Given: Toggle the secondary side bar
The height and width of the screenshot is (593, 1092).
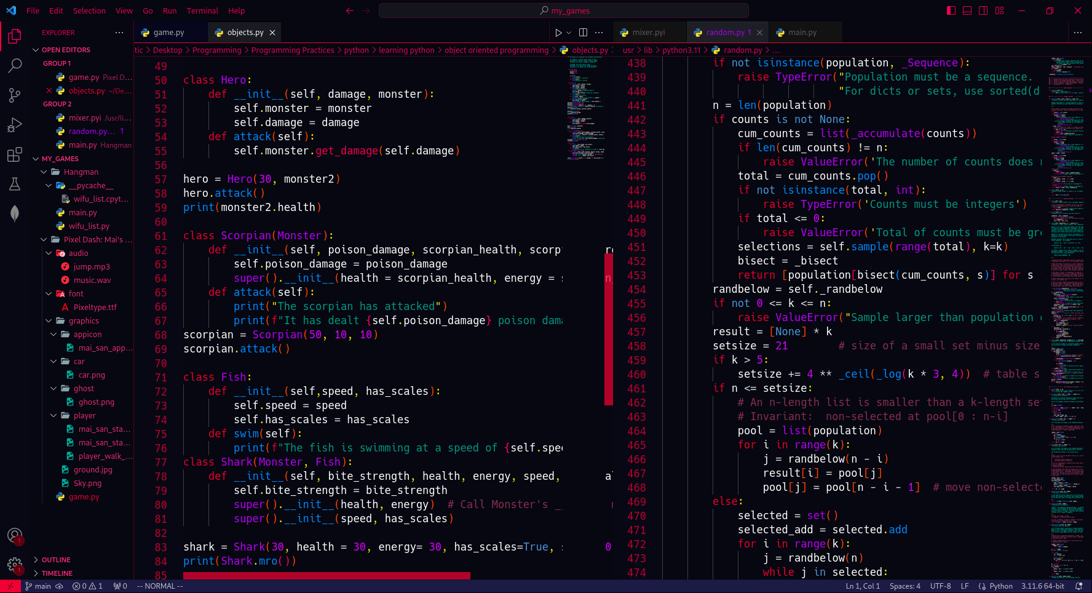Looking at the screenshot, I should 983,10.
